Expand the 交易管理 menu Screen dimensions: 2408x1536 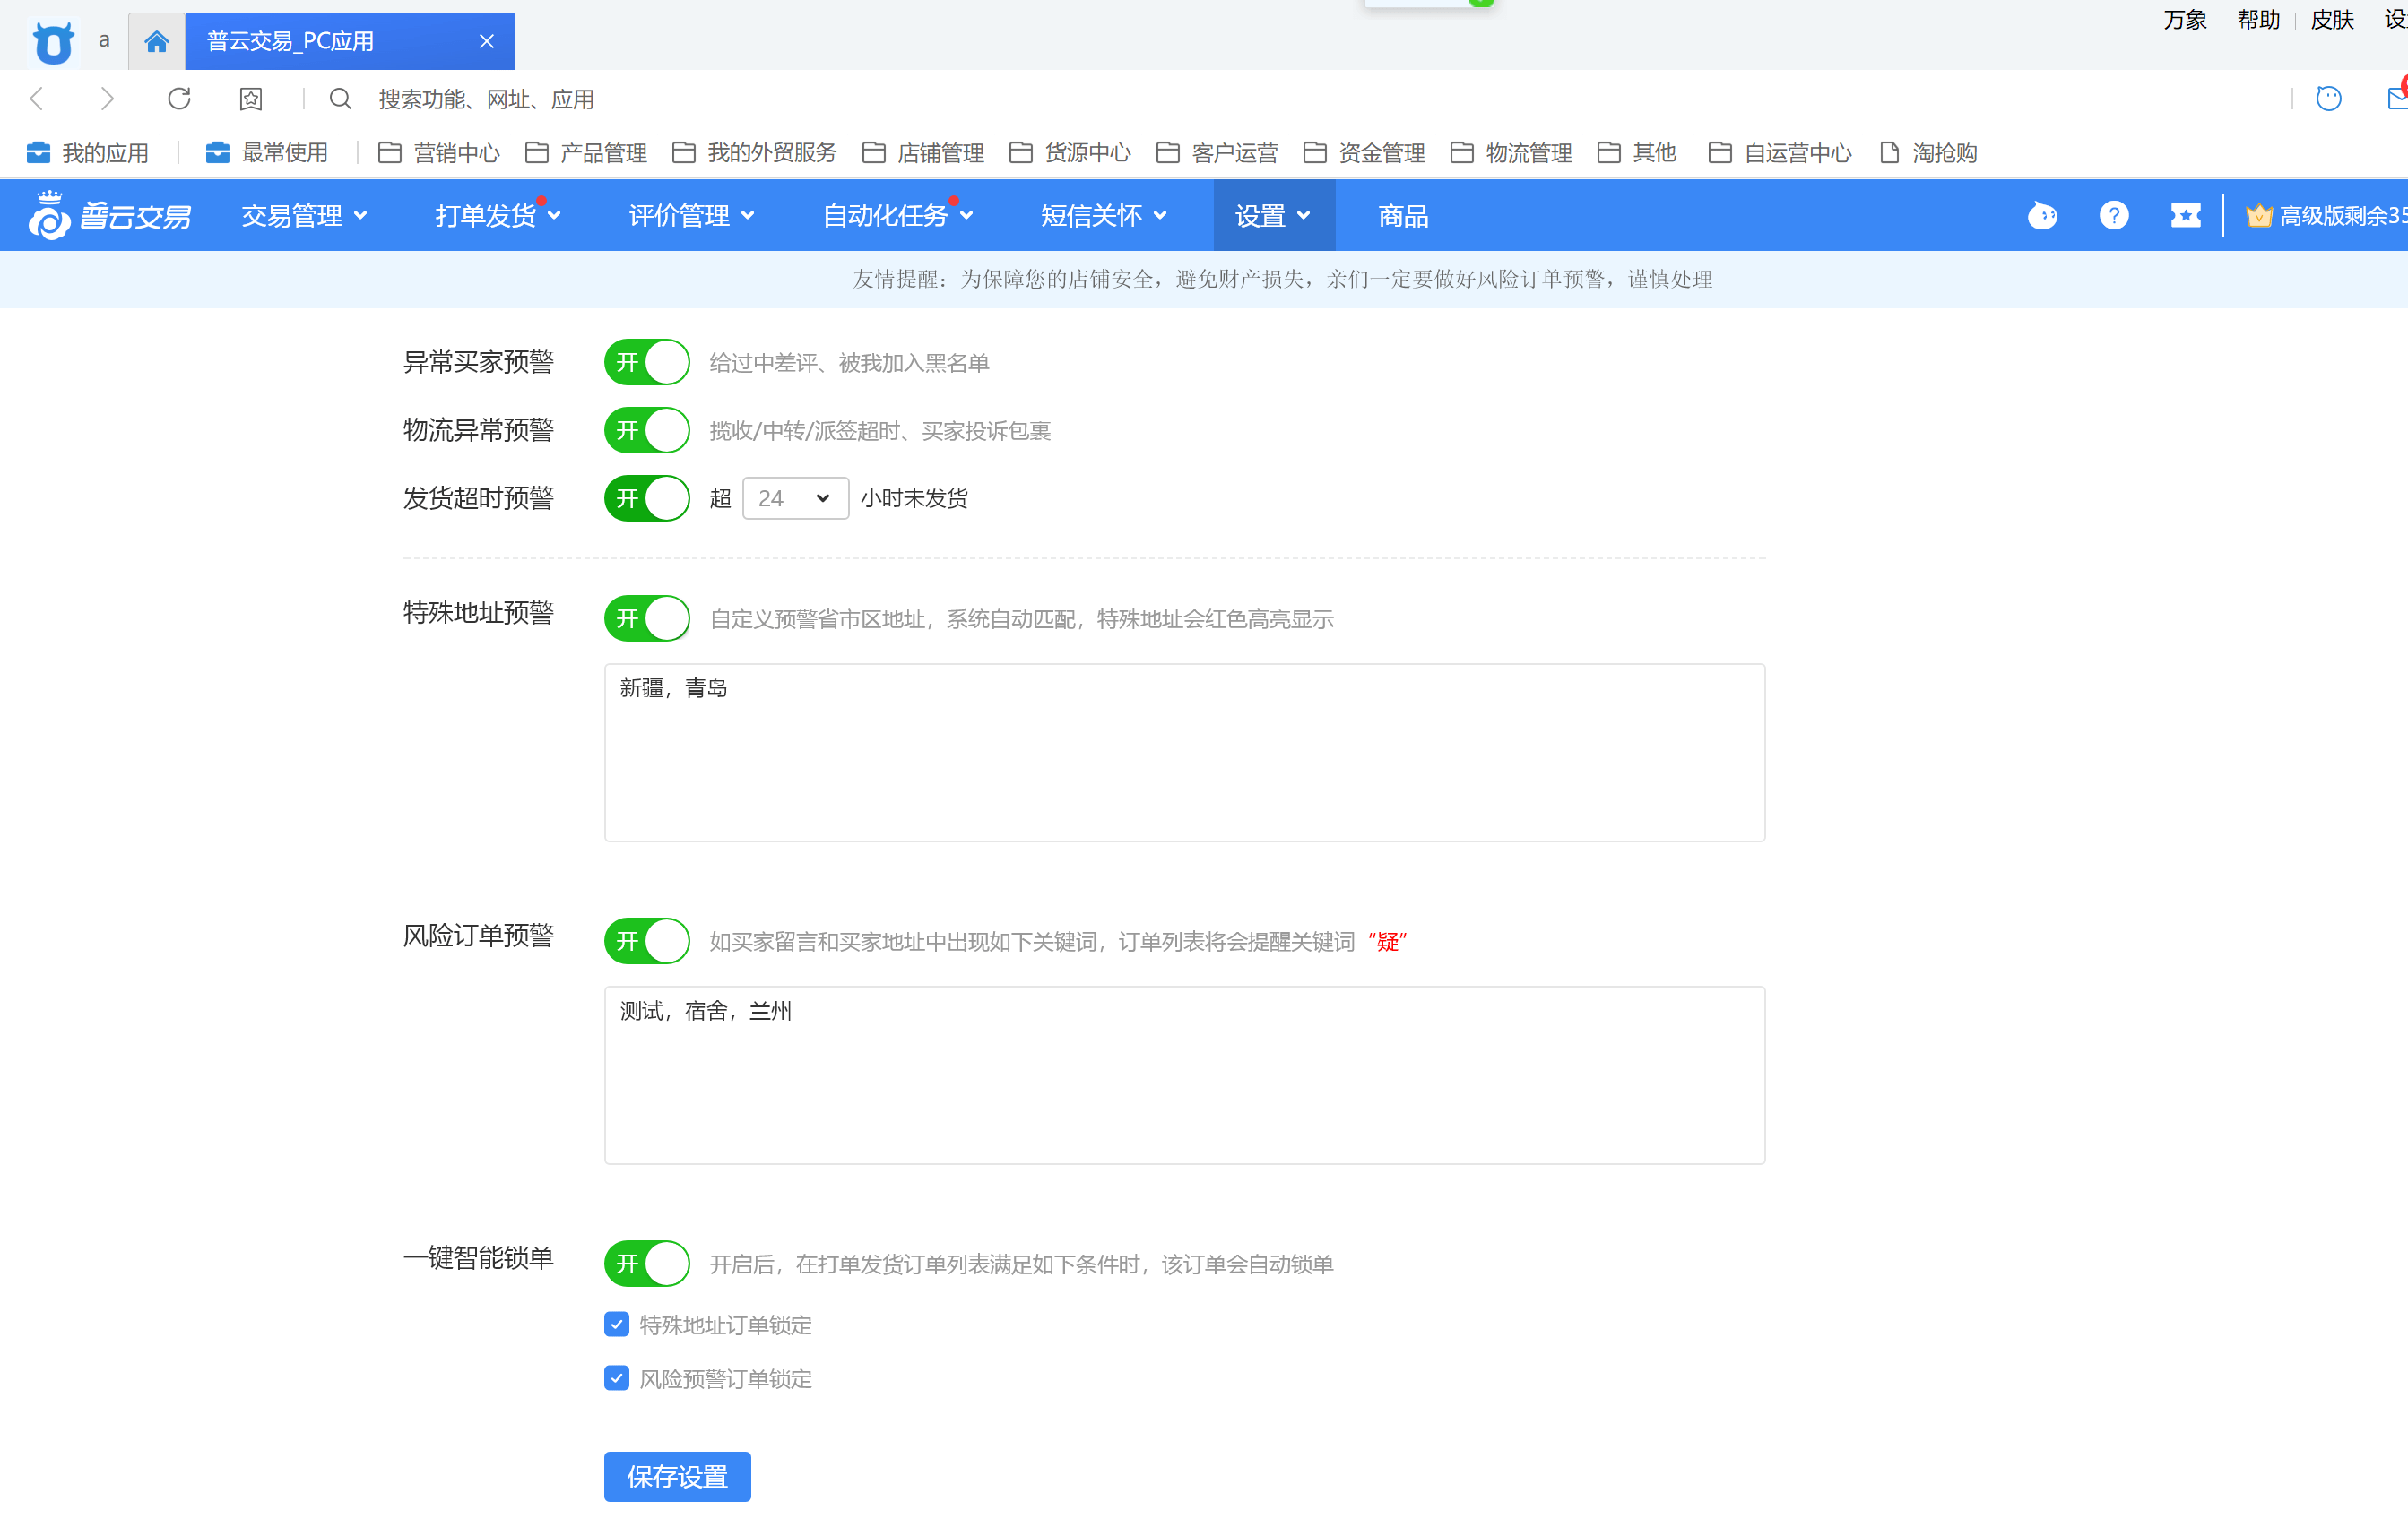point(304,216)
